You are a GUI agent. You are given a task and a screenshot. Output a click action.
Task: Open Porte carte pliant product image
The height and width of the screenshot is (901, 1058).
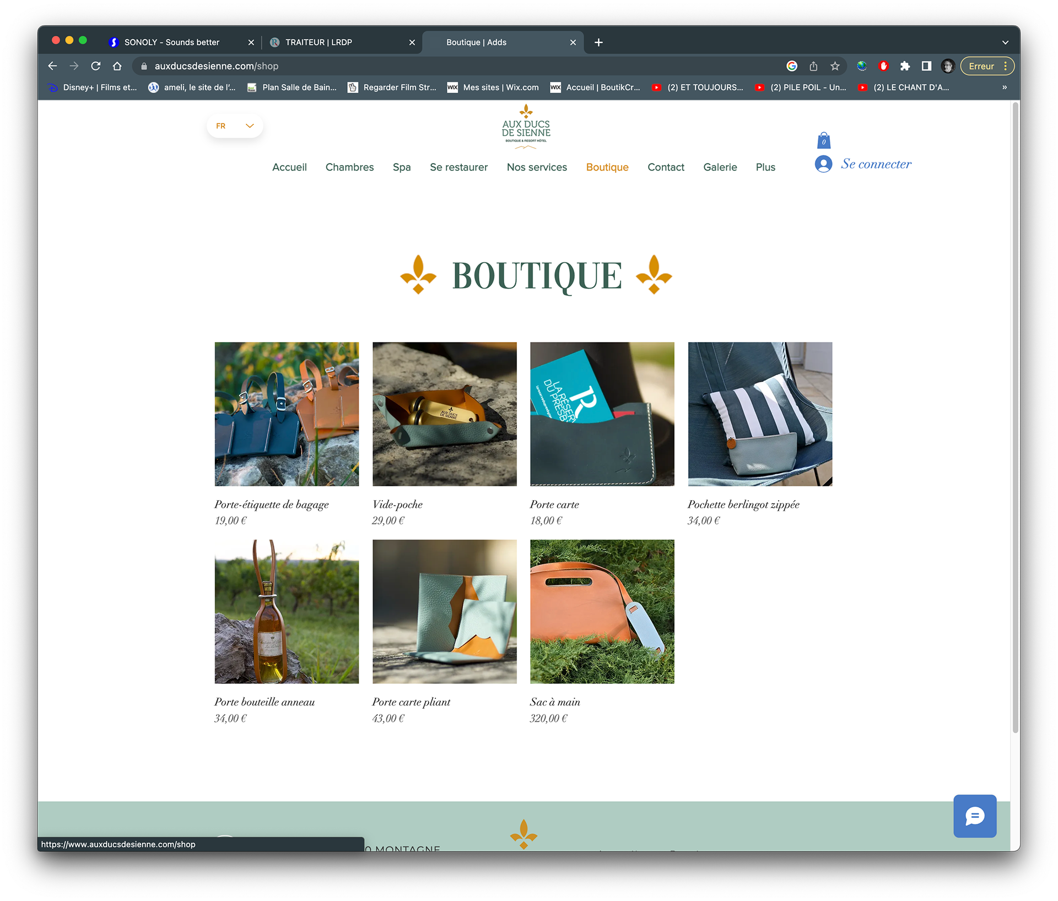(445, 612)
